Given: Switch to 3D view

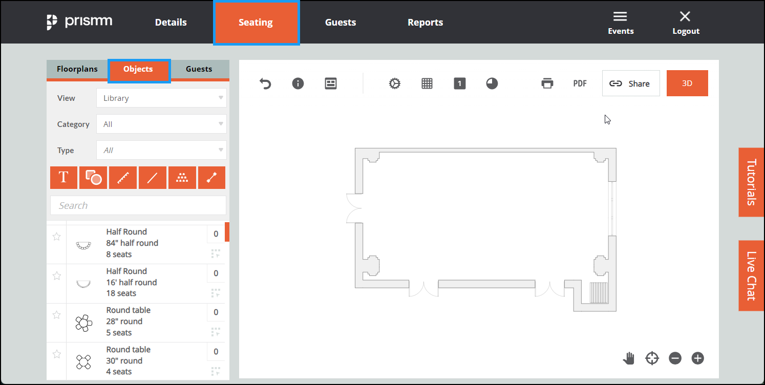Looking at the screenshot, I should (687, 83).
